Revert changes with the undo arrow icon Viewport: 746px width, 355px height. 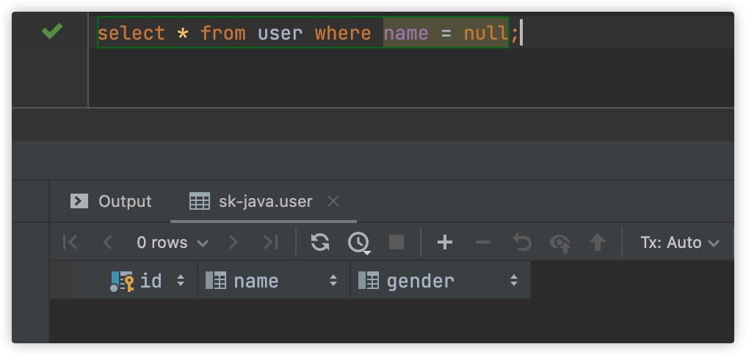coord(522,242)
